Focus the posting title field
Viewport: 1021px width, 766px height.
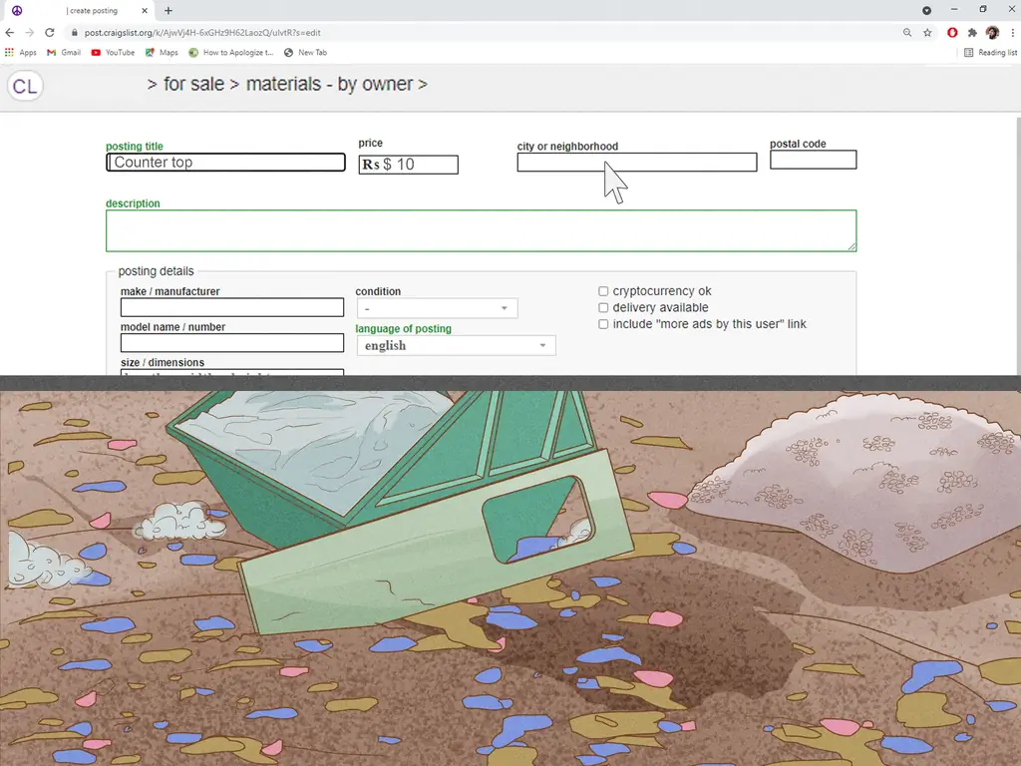225,163
